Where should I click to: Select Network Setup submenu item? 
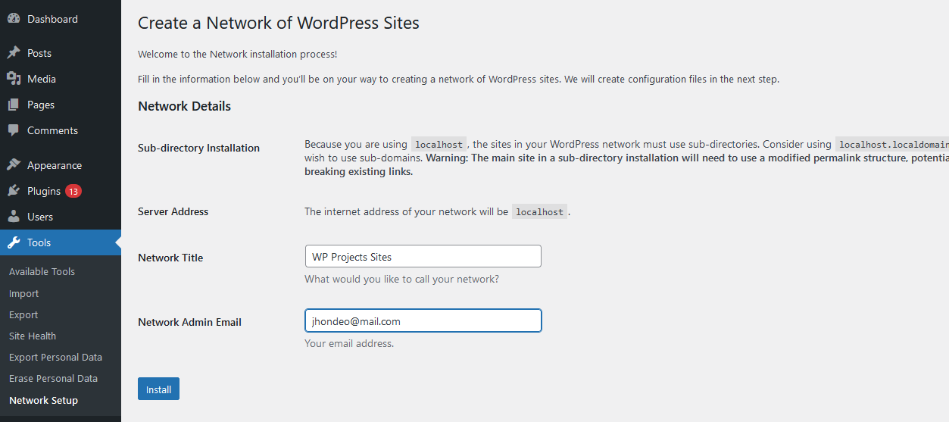[x=43, y=400]
